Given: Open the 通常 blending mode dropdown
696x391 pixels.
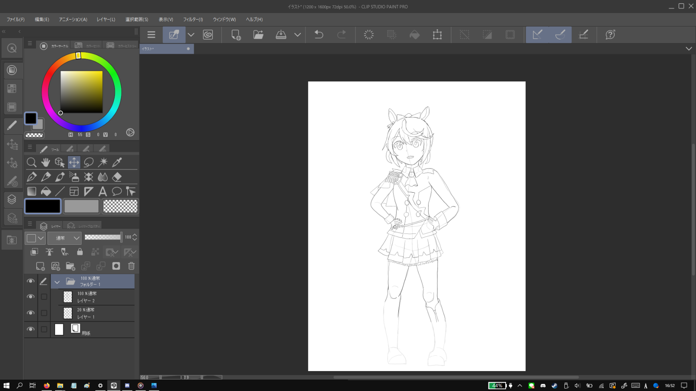Looking at the screenshot, I should 64,238.
